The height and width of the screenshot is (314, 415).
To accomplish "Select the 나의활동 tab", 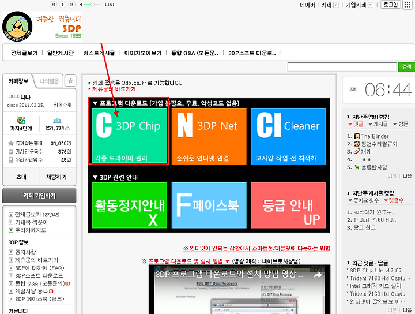I will (49, 81).
